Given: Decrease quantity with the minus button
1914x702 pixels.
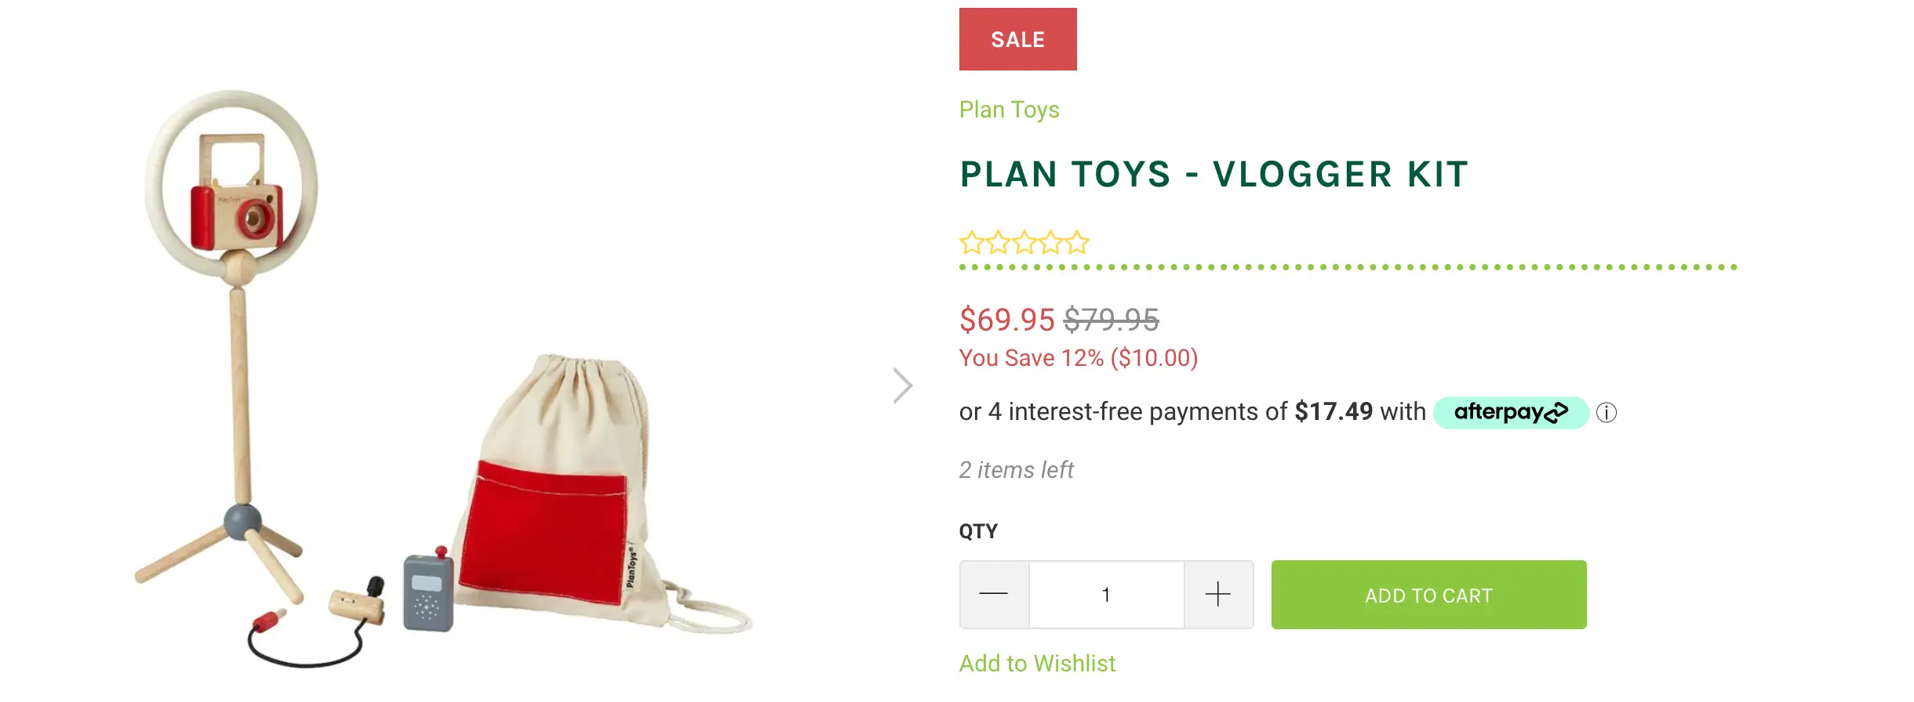Looking at the screenshot, I should pos(994,595).
